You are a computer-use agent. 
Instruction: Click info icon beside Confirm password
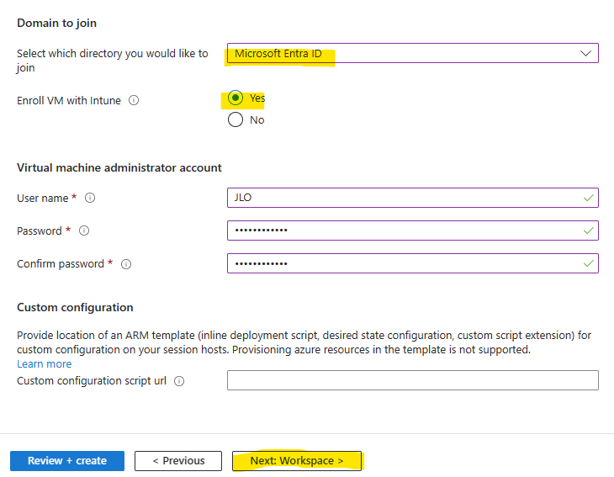pos(125,264)
